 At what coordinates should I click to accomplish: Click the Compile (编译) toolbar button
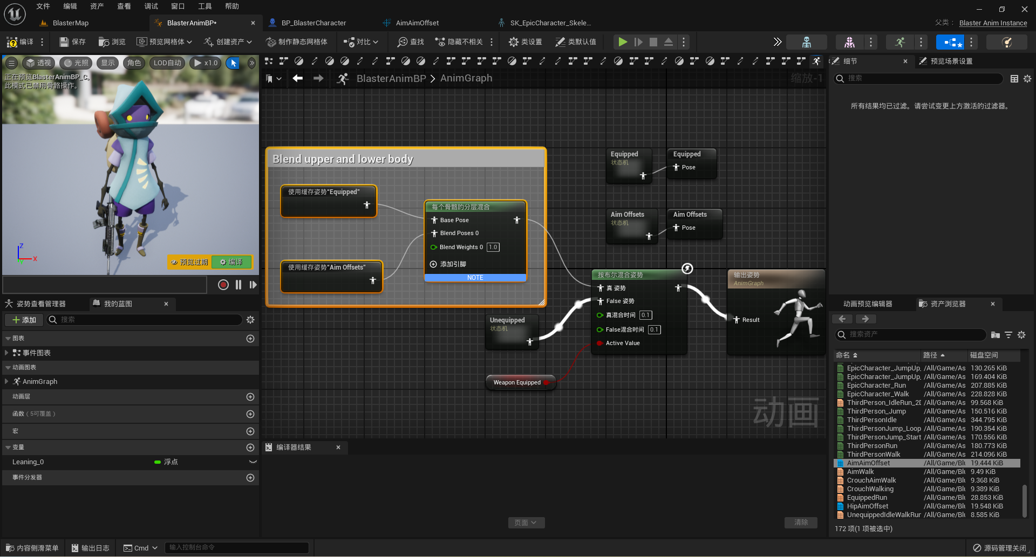point(20,42)
